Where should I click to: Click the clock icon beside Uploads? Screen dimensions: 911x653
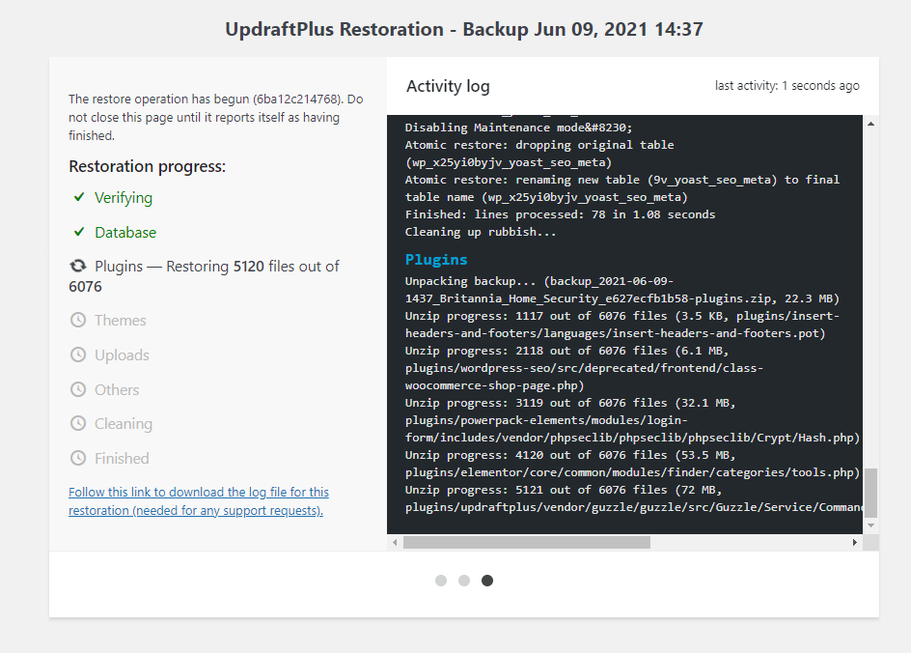[78, 355]
